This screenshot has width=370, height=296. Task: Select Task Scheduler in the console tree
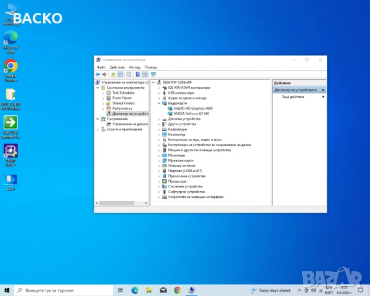(x=123, y=92)
